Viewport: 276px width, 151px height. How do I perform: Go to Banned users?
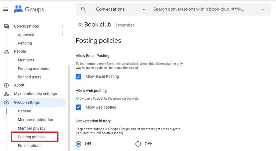click(x=29, y=77)
